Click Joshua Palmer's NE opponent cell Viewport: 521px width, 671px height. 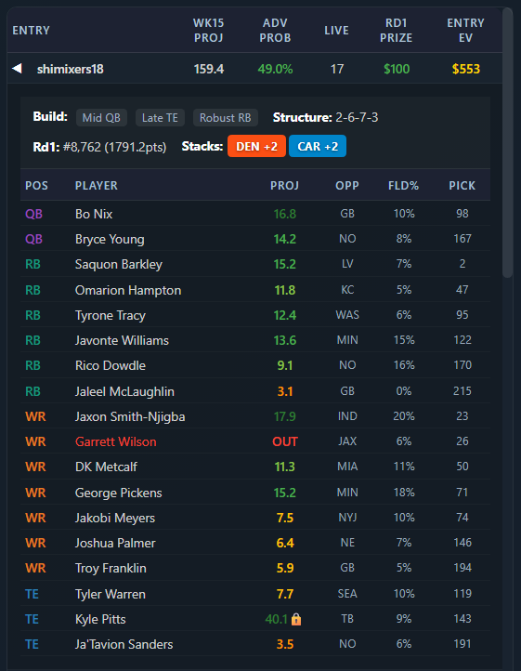347,543
